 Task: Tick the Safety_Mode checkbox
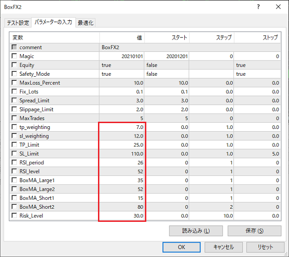click(x=14, y=73)
